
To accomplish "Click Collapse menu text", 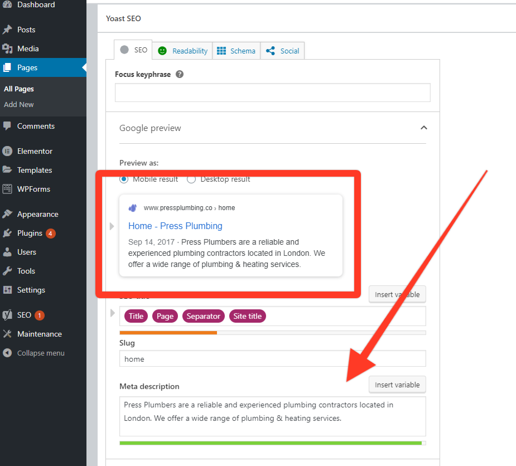I will [x=41, y=353].
